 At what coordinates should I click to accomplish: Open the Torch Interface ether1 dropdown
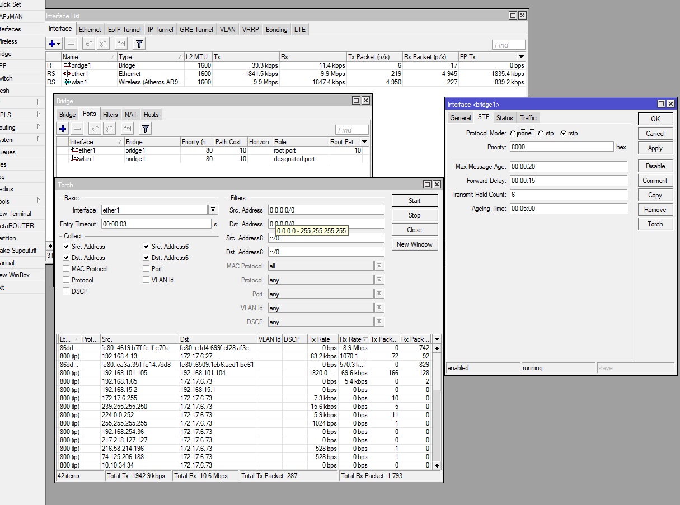(213, 210)
